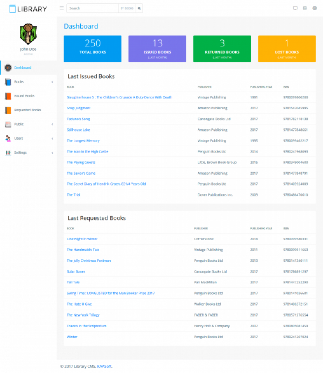Open The Handmaid's Tale link
Screen dimensions: 323x373
coord(83,250)
